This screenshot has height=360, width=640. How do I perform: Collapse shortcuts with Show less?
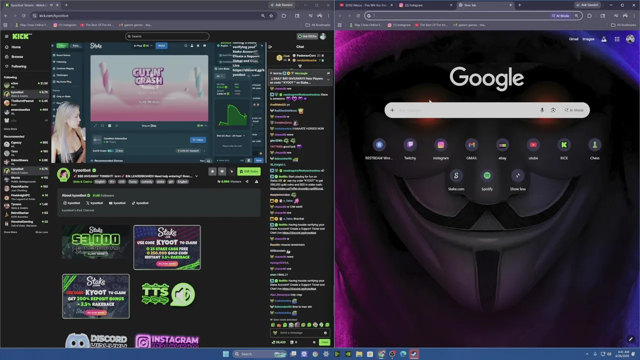pyautogui.click(x=518, y=180)
